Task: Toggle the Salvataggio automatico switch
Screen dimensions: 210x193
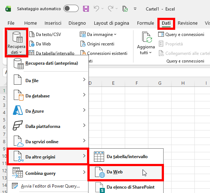Action: click(x=71, y=9)
